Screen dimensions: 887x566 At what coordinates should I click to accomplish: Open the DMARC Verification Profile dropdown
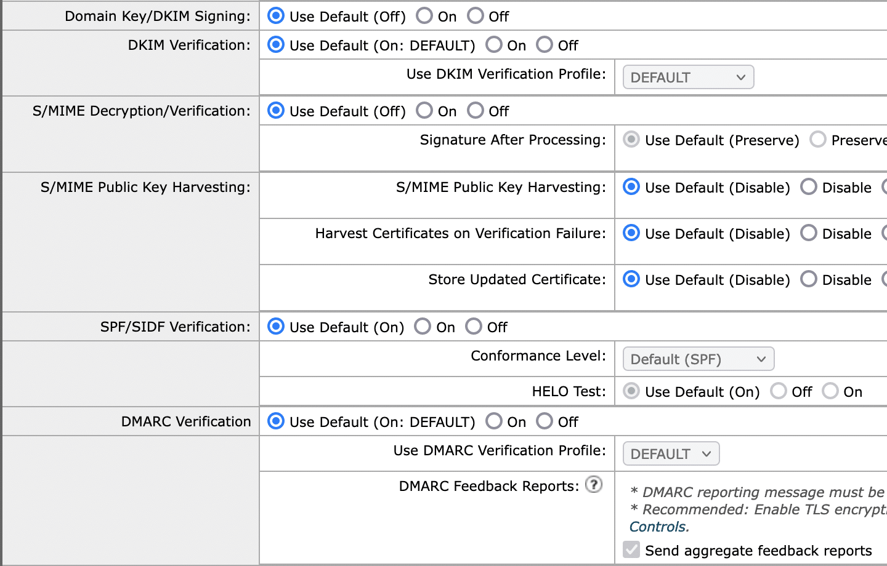[671, 453]
